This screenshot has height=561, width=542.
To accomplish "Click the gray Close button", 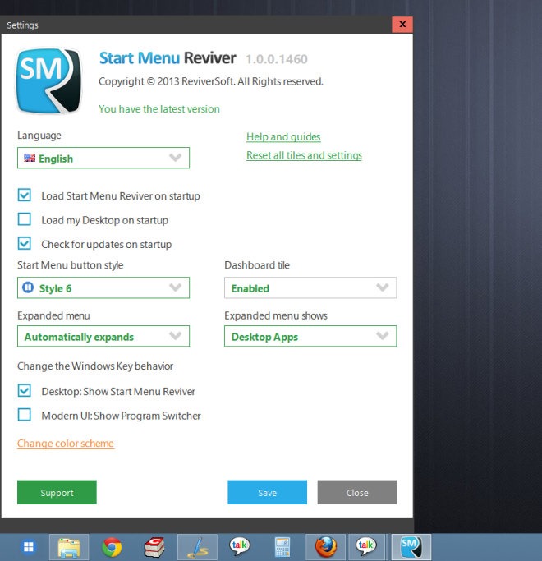I will click(357, 492).
